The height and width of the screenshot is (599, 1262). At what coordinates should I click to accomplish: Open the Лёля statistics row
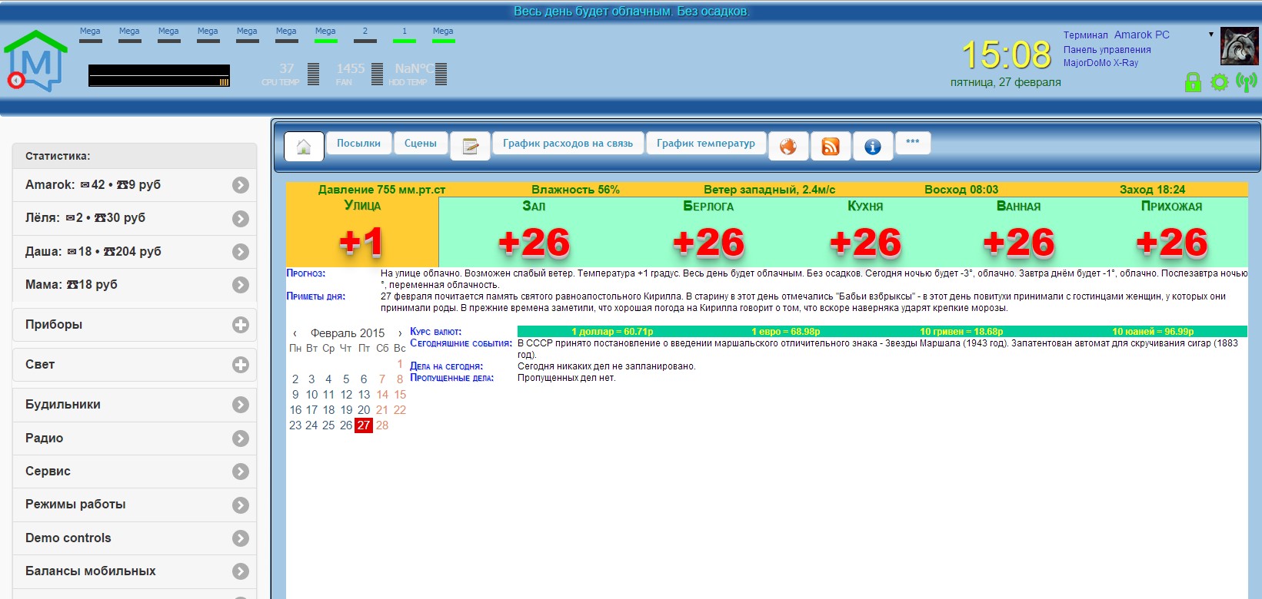tap(135, 218)
